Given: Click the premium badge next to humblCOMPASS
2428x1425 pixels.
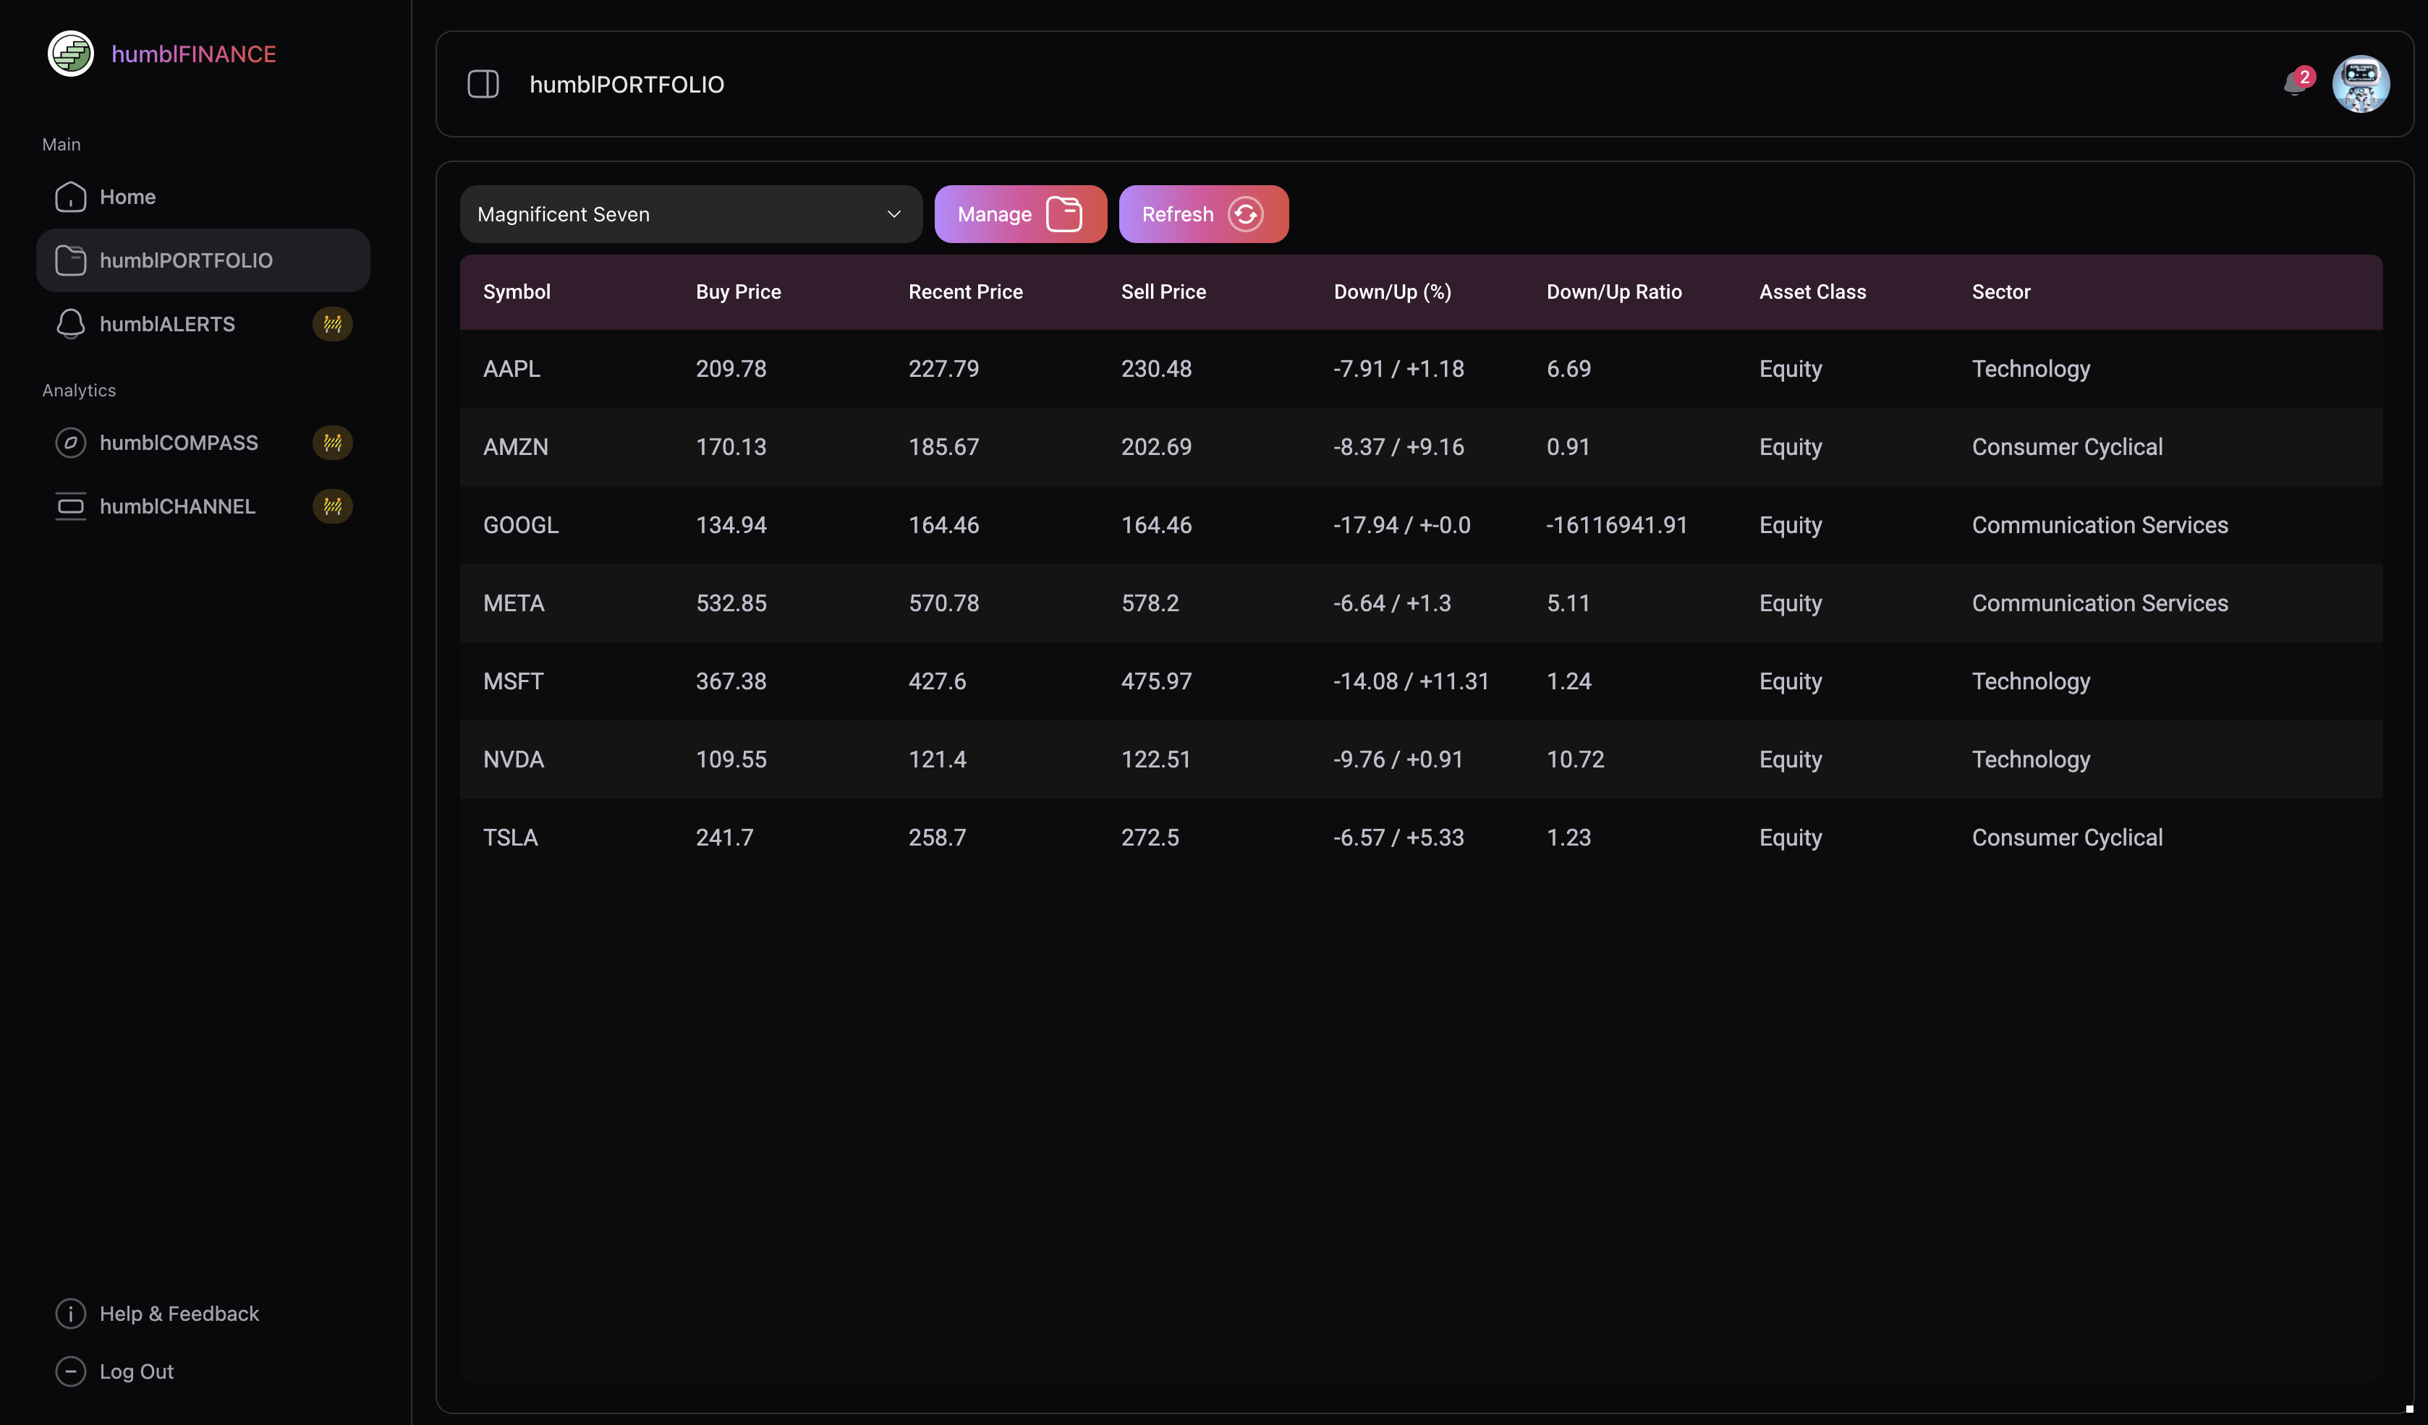Looking at the screenshot, I should pos(332,442).
